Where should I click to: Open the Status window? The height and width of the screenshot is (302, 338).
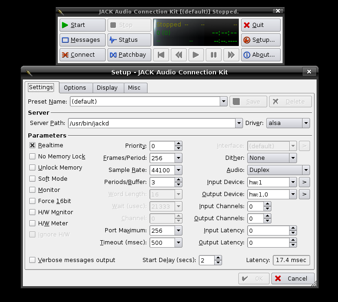click(x=129, y=40)
